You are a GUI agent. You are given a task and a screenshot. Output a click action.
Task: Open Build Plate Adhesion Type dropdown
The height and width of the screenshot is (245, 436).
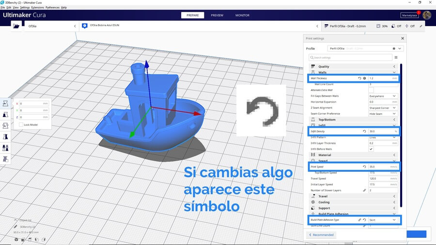(383, 220)
